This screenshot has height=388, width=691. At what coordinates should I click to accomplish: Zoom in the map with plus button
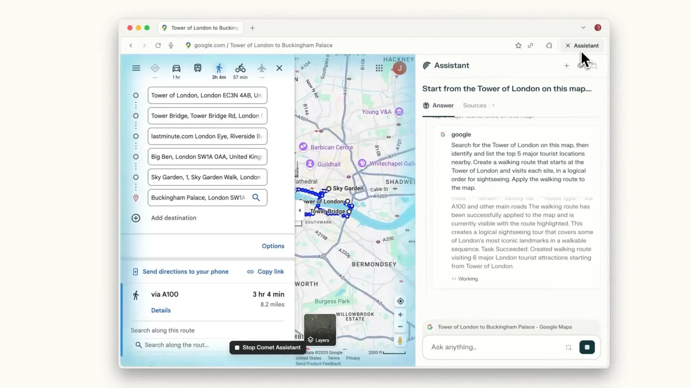coord(400,315)
